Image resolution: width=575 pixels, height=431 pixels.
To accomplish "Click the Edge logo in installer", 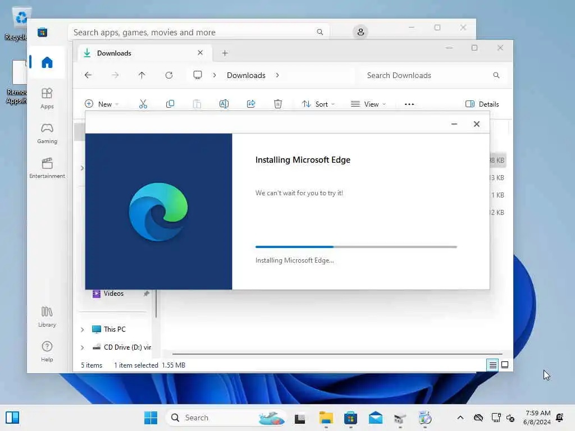I will (x=158, y=212).
